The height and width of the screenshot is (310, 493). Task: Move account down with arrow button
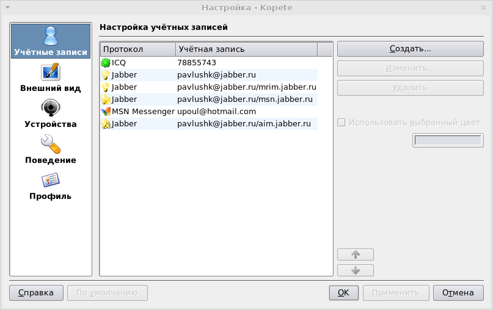click(x=356, y=270)
